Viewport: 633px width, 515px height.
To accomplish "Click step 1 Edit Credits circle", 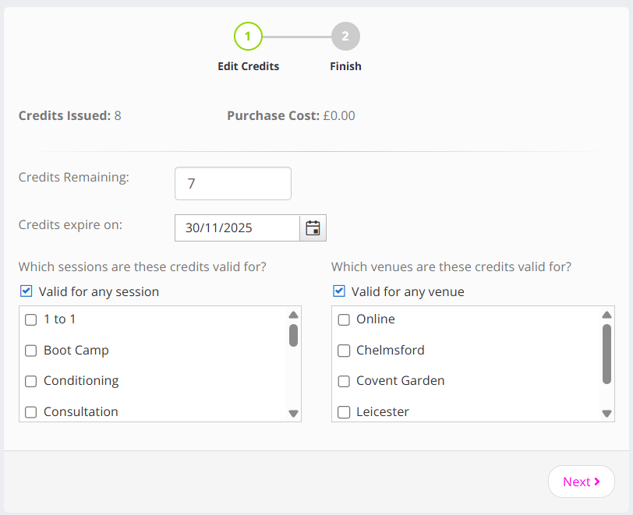I will [248, 36].
